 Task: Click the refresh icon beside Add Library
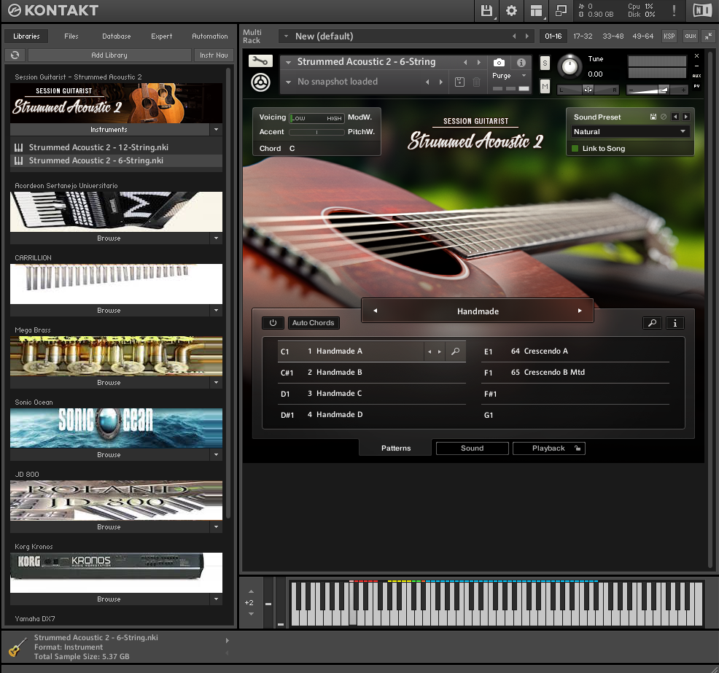tap(15, 55)
